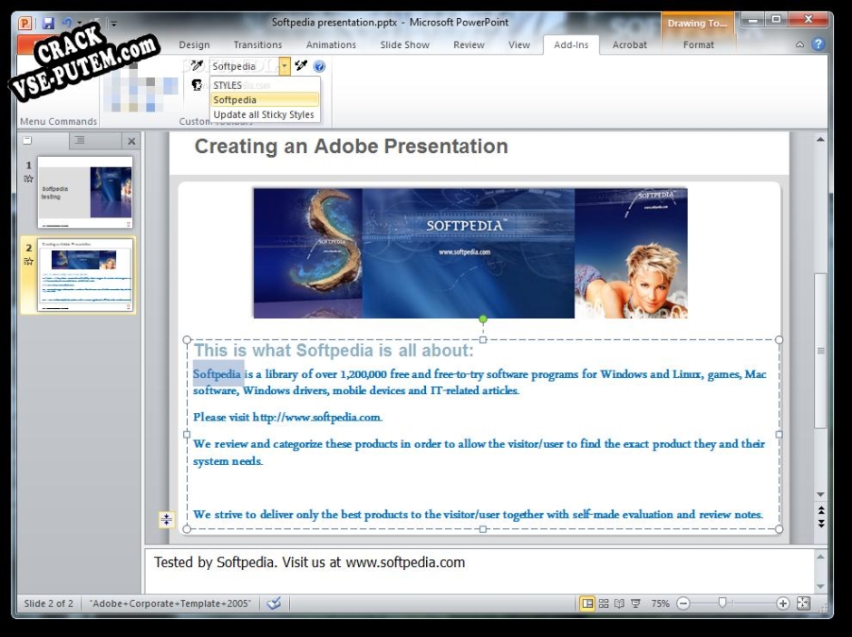Open the Design ribbon tab

(x=194, y=45)
